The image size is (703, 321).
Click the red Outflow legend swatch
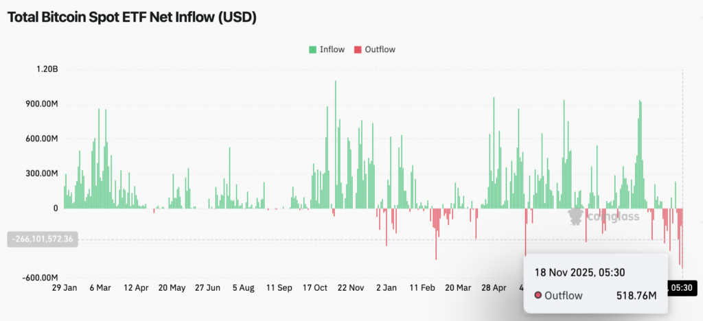(x=357, y=49)
